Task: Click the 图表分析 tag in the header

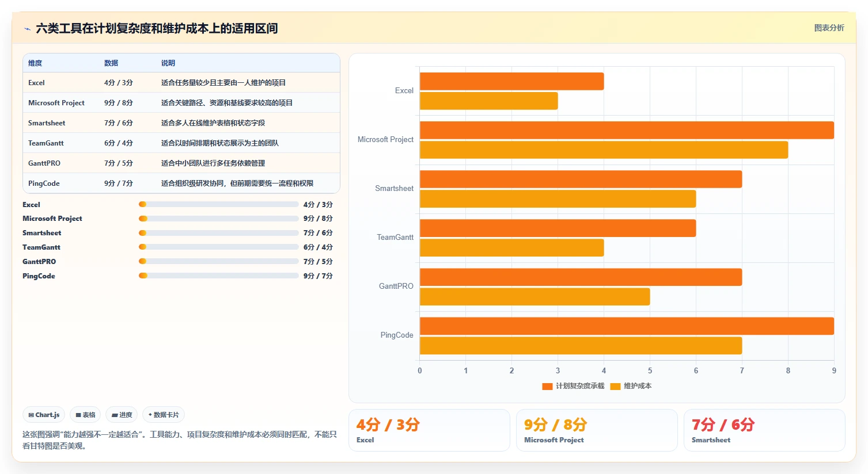Action: (x=829, y=28)
